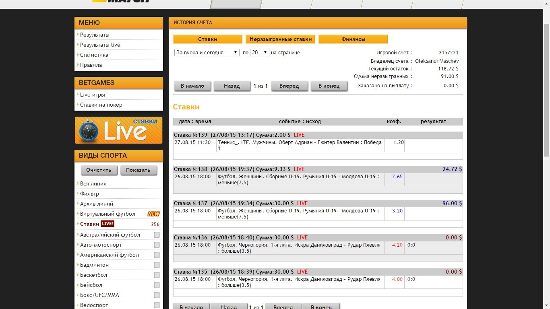
Task: Jump to the last page via upper В конец
Action: (x=329, y=86)
